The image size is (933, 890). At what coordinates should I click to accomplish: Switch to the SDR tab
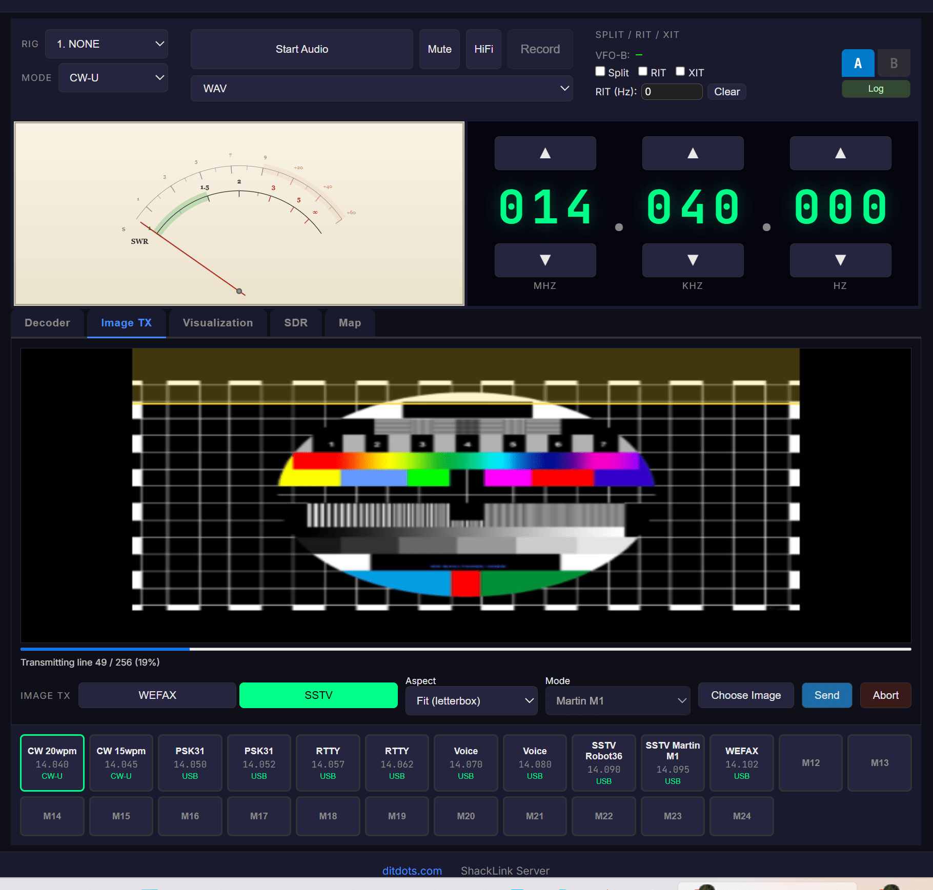point(296,323)
